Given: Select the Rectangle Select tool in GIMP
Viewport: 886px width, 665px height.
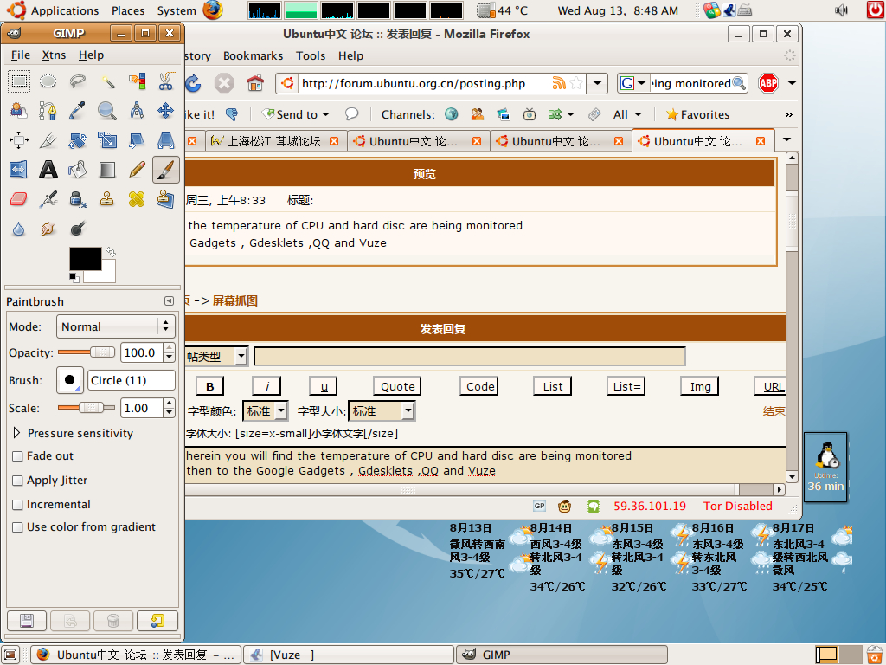Looking at the screenshot, I should click(x=19, y=81).
